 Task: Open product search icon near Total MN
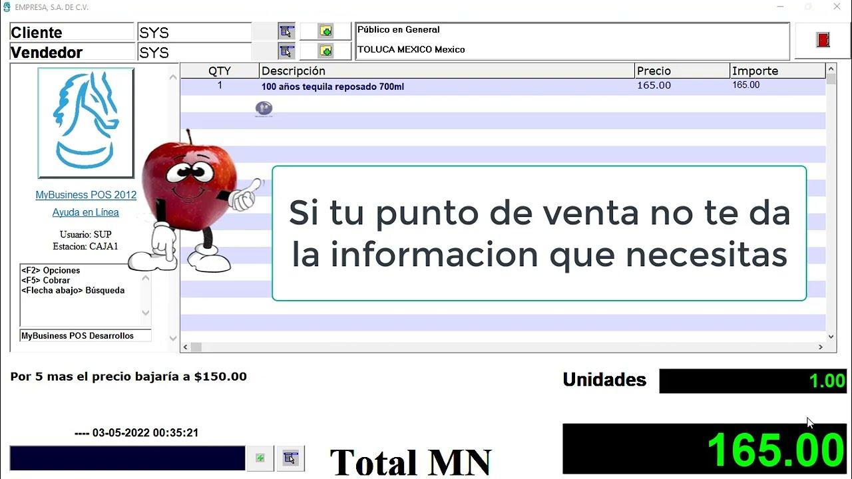tap(290, 458)
